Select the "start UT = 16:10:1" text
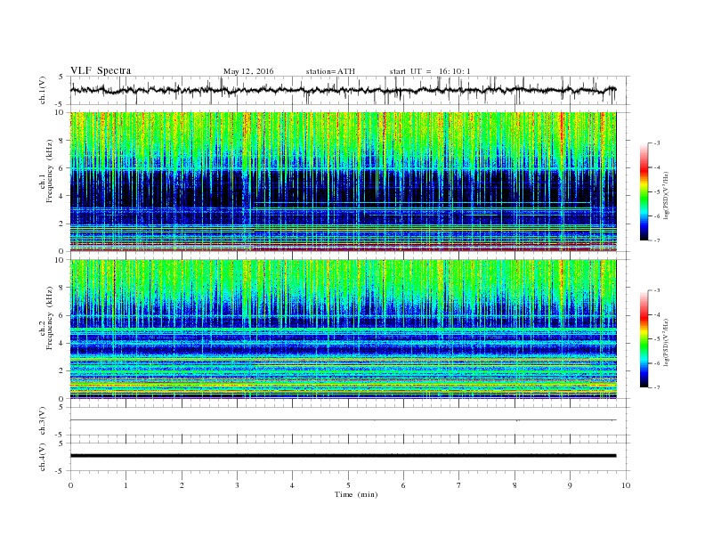The image size is (705, 545). pyautogui.click(x=430, y=71)
